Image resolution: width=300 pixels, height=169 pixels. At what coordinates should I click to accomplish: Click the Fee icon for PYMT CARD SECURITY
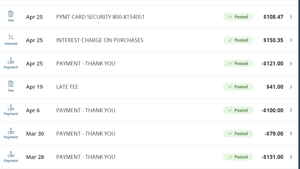pos(11,14)
